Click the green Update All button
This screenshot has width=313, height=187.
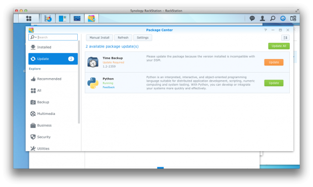point(279,46)
